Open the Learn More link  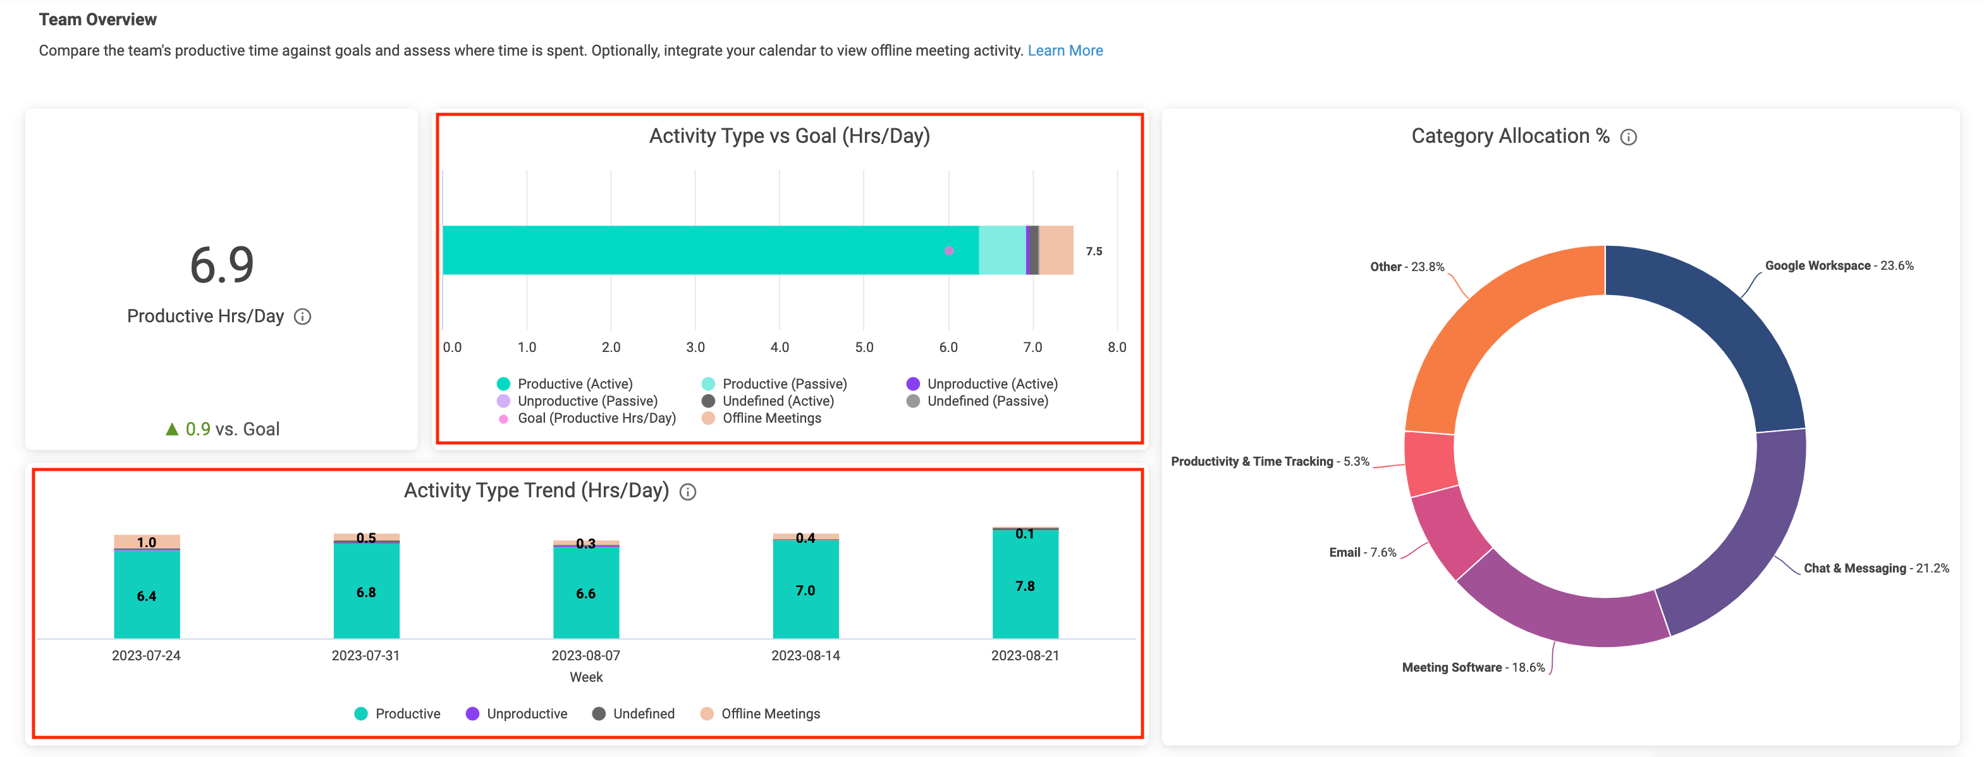coord(1065,49)
